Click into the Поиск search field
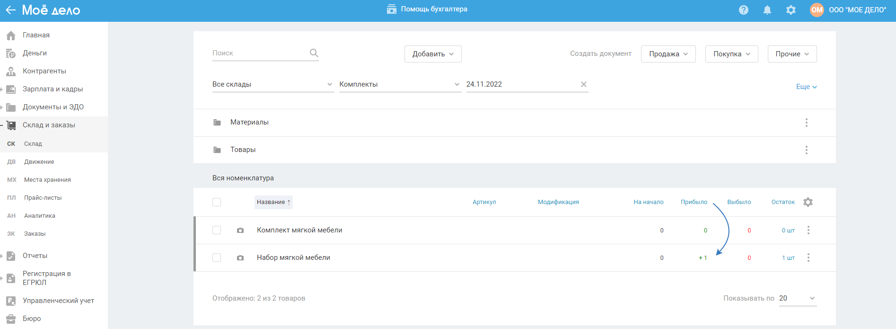Image resolution: width=896 pixels, height=329 pixels. (x=258, y=53)
